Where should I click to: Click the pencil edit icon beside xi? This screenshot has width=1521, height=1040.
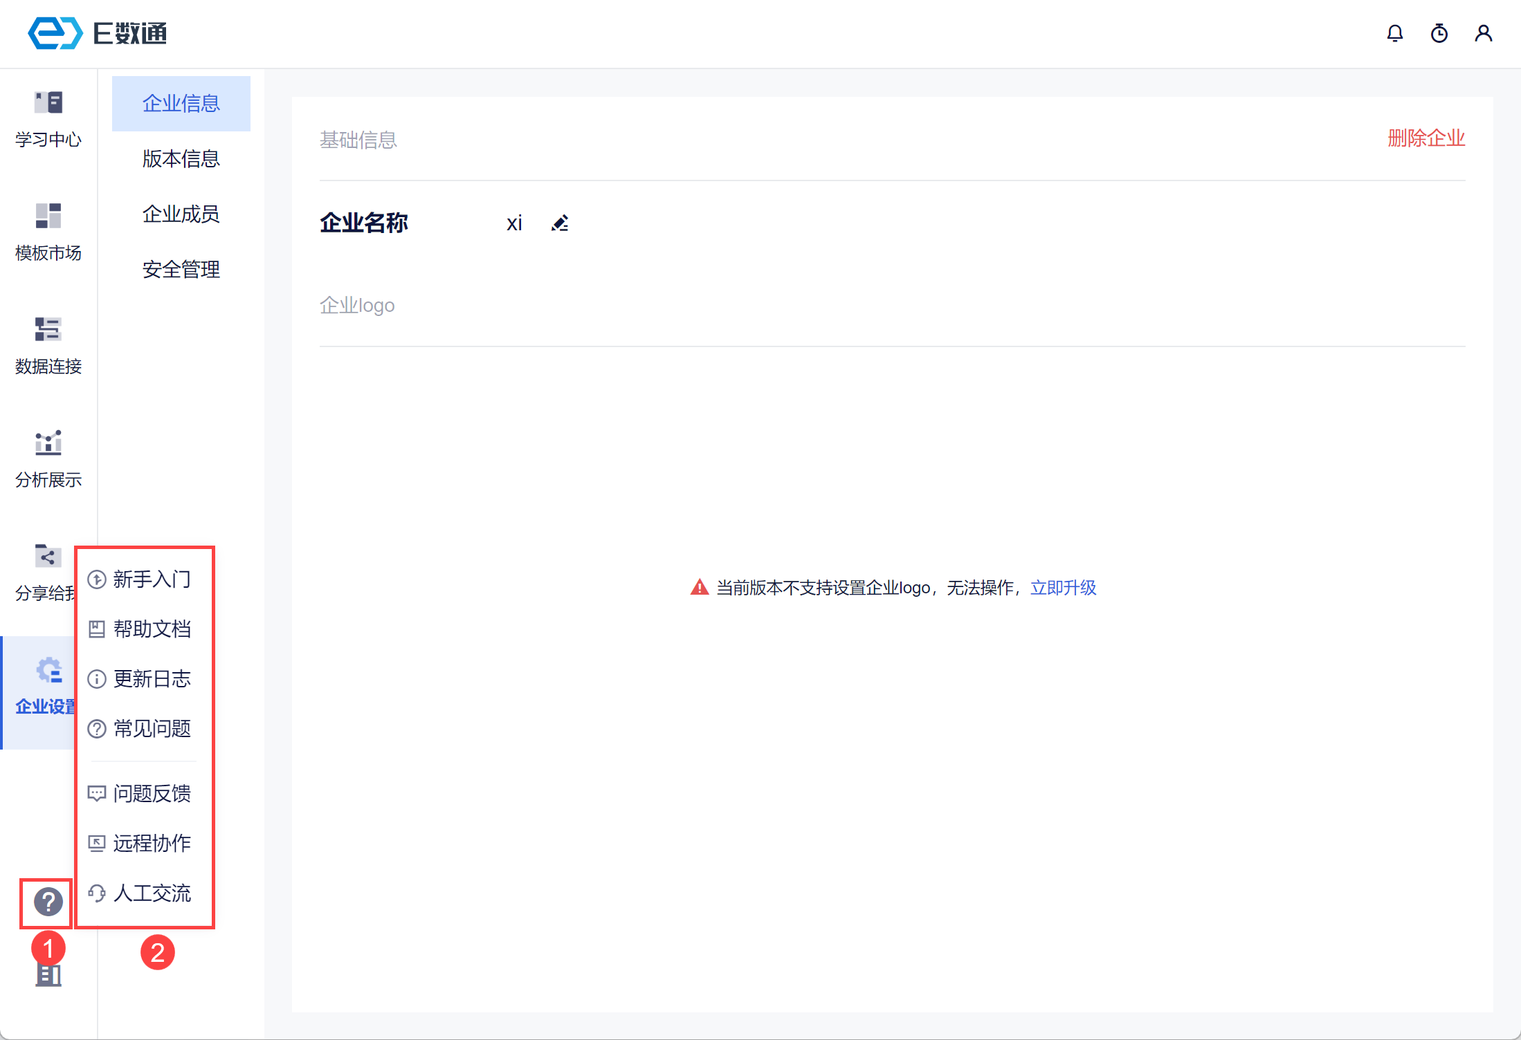tap(560, 223)
